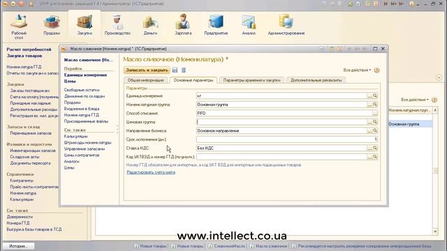Open the Дополнительные реквизиты tab
Viewport: 447px width, 251px height.
point(316,80)
